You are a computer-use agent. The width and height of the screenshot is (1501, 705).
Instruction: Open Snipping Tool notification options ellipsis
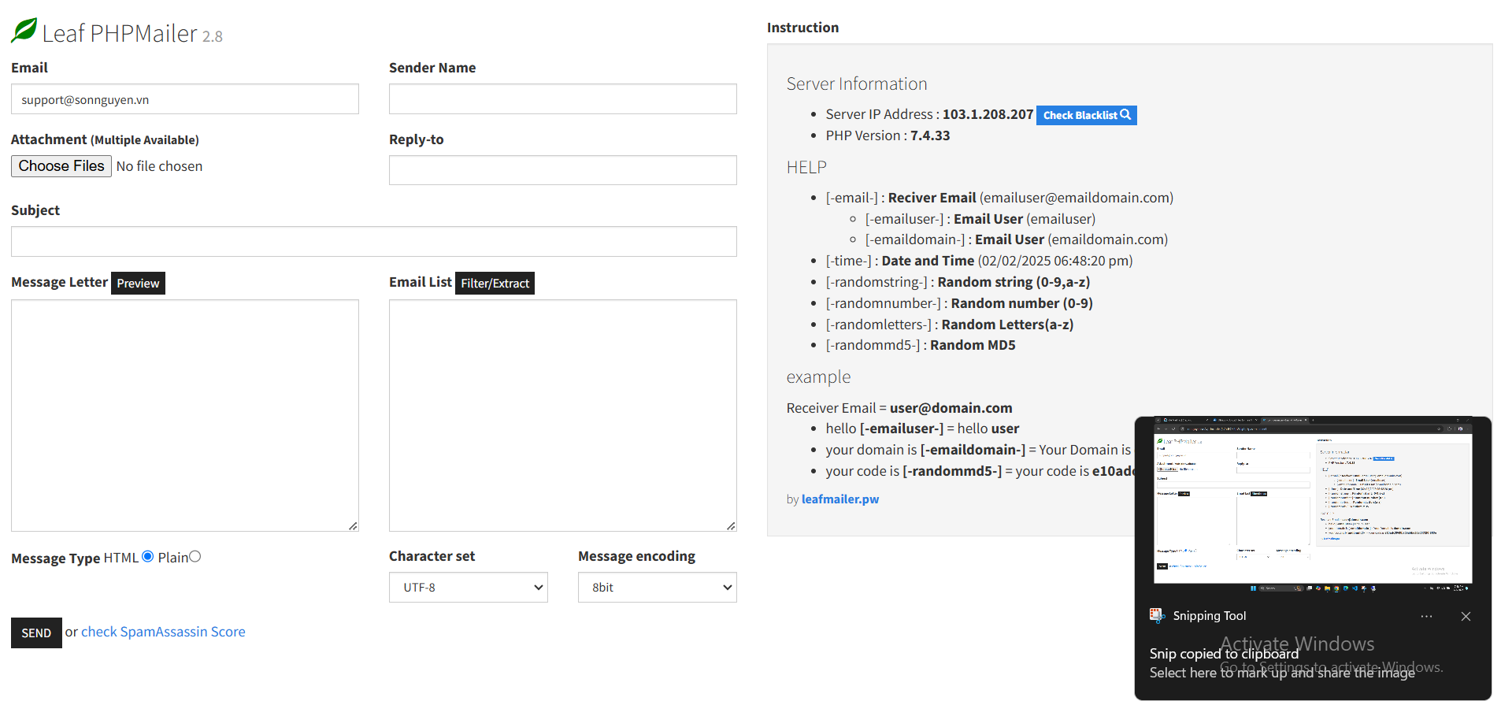[1426, 616]
